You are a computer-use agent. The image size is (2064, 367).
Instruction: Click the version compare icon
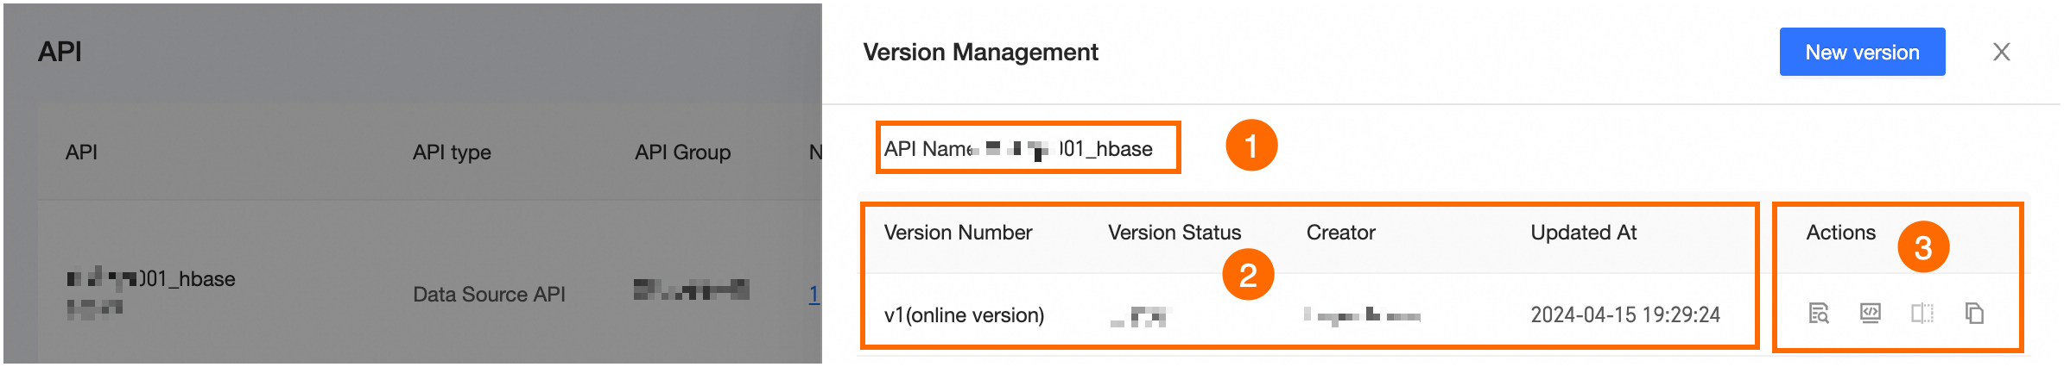click(x=1922, y=314)
